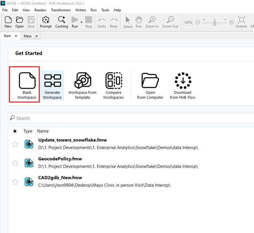This screenshot has height=233, width=254.
Task: Open recent file Update_towers_snowflake.fmw
Action: (73, 140)
